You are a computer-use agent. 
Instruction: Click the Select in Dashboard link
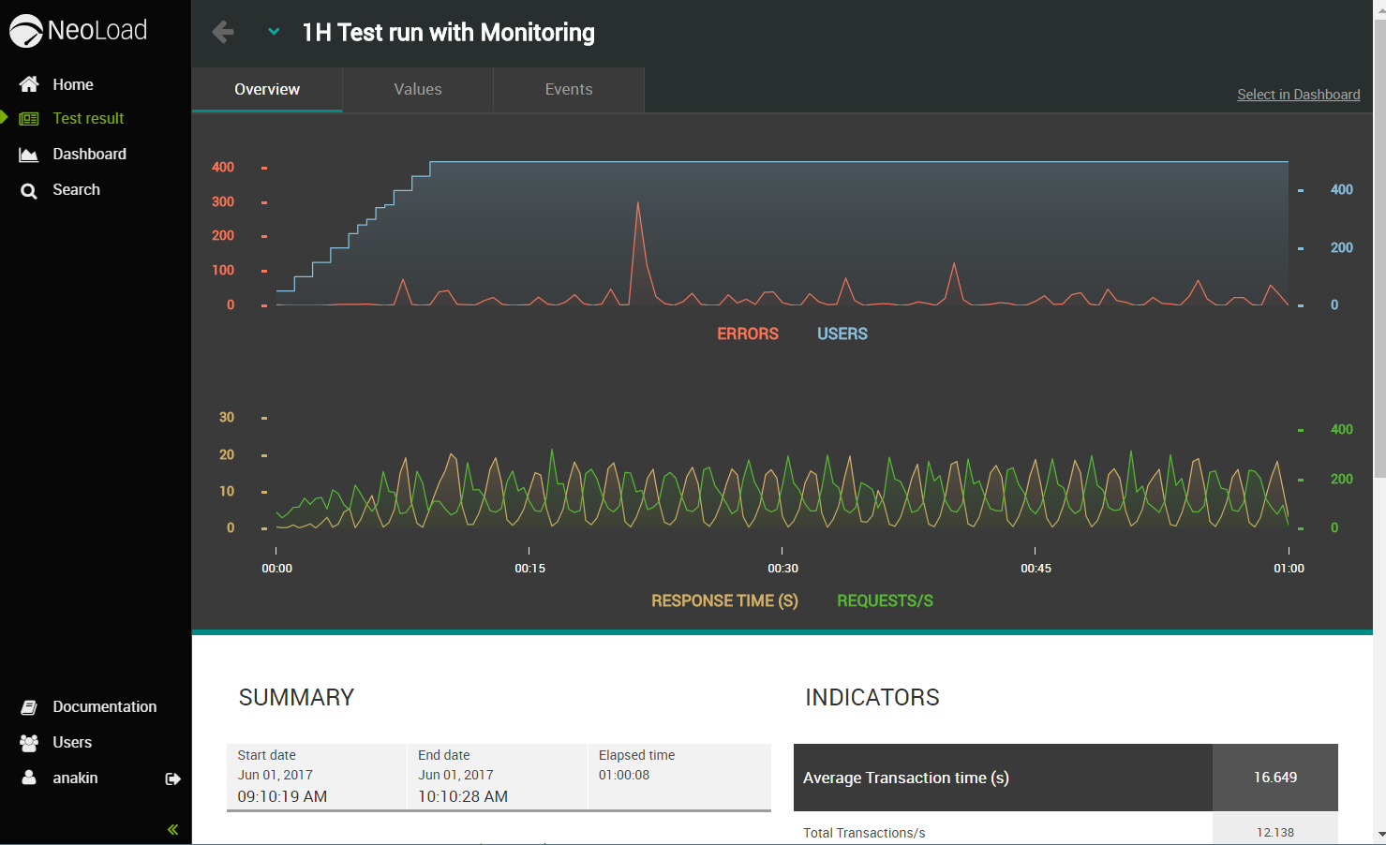1298,95
